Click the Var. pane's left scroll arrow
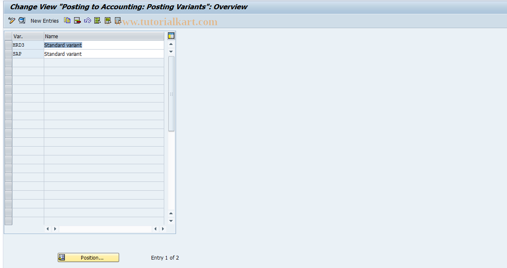Image resolution: width=507 pixels, height=268 pixels. click(47, 229)
